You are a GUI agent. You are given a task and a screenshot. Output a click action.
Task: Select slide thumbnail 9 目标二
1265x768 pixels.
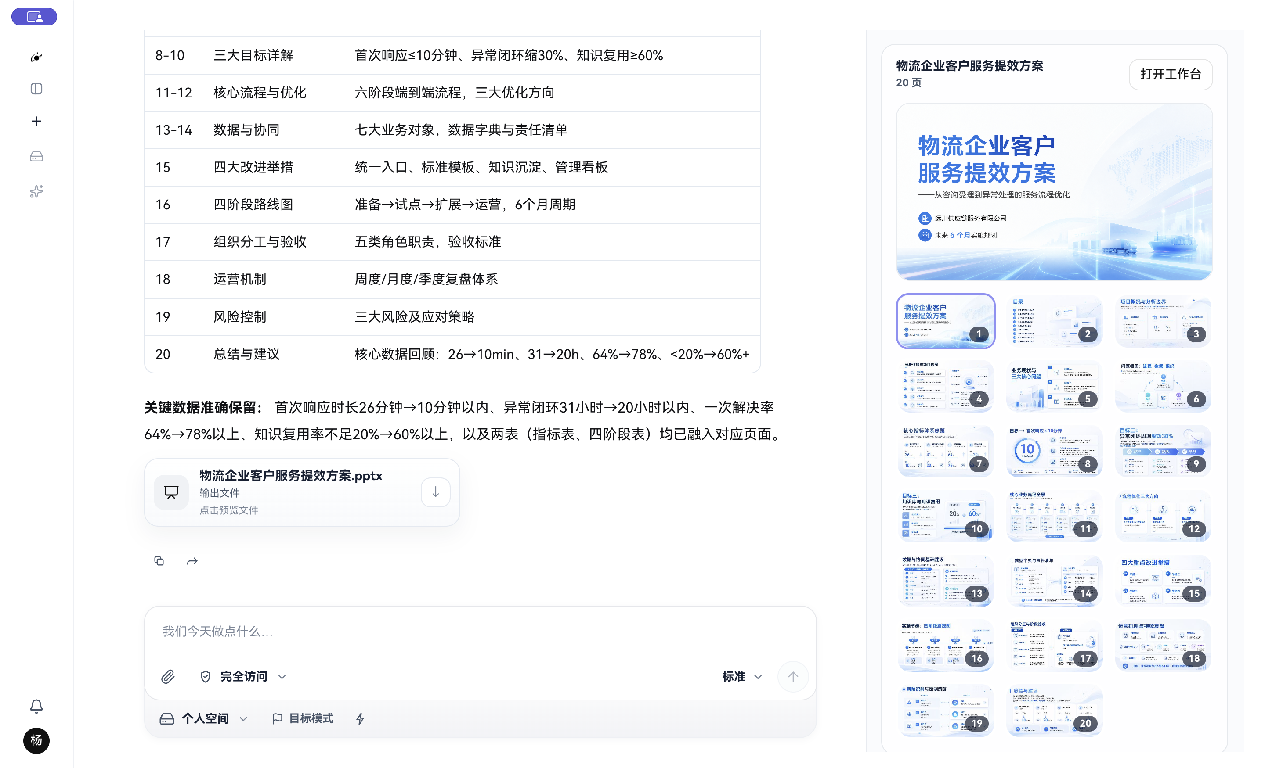point(1163,450)
